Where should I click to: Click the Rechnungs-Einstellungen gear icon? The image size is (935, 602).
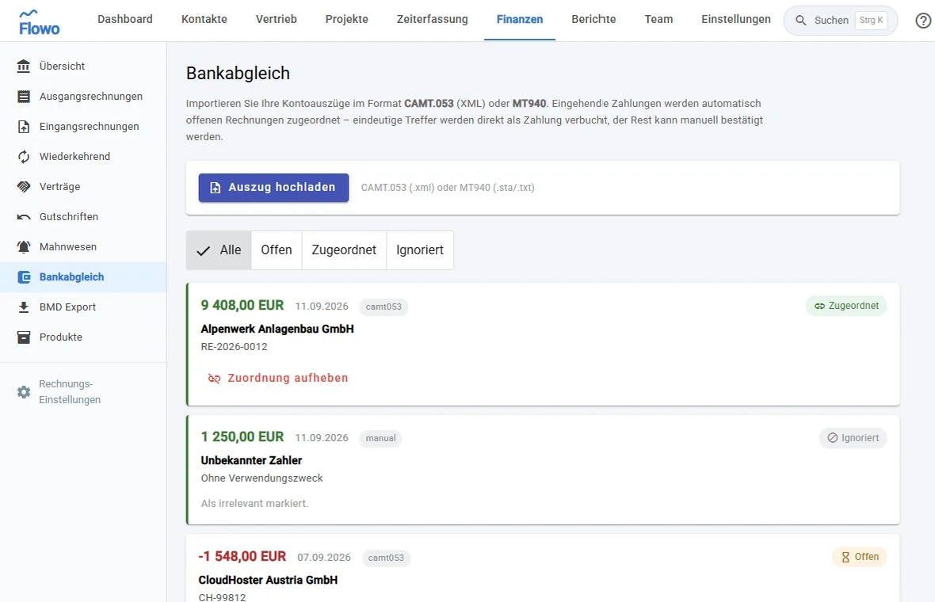click(23, 392)
